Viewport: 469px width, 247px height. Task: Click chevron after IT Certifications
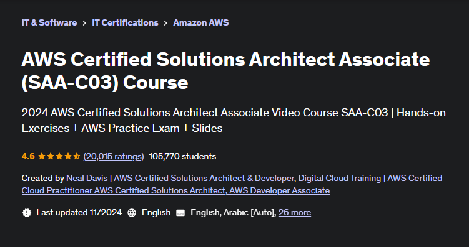(165, 23)
